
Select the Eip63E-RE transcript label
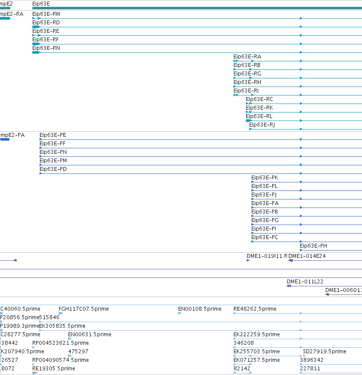[x=46, y=31]
